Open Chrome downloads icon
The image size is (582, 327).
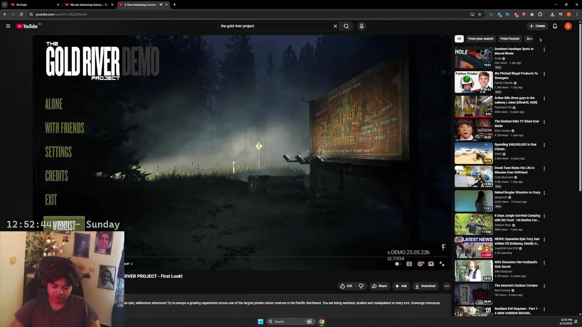(552, 14)
